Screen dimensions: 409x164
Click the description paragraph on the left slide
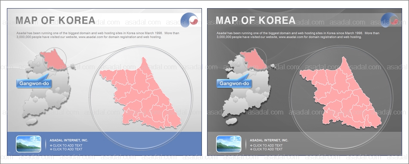[x=98, y=35]
